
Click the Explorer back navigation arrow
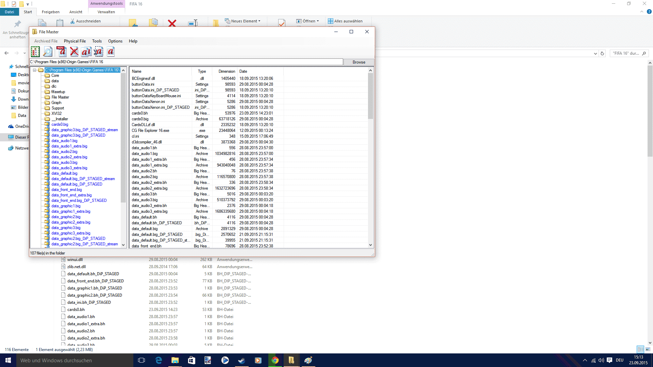pyautogui.click(x=6, y=53)
